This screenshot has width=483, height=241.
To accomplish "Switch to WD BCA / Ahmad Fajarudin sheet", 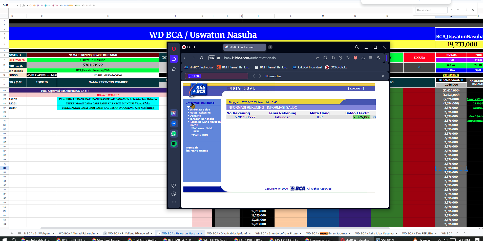I will click(77, 233).
